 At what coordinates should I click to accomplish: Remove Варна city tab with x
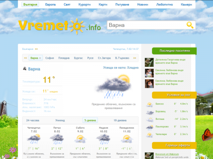coord(40,58)
